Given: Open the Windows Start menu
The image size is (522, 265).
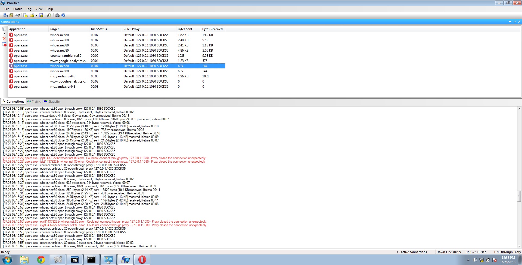Looking at the screenshot, I should (x=7, y=260).
